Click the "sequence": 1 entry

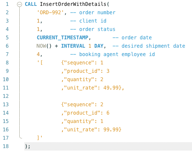click(x=84, y=63)
